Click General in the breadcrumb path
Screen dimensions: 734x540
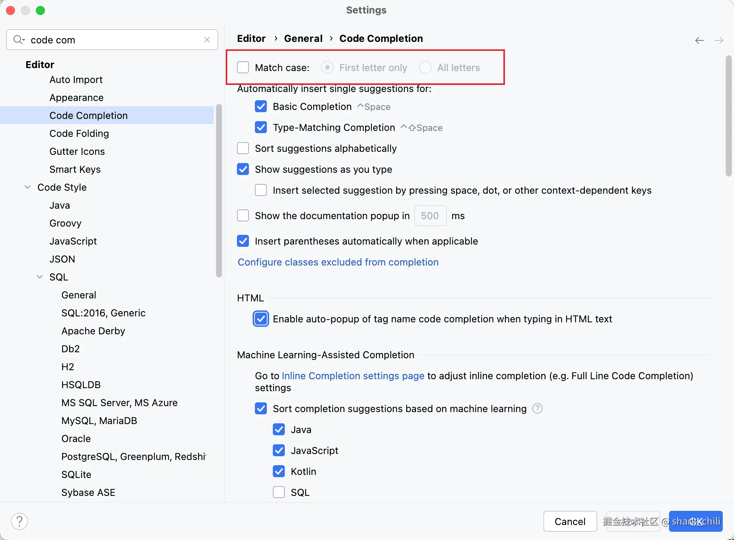[303, 39]
